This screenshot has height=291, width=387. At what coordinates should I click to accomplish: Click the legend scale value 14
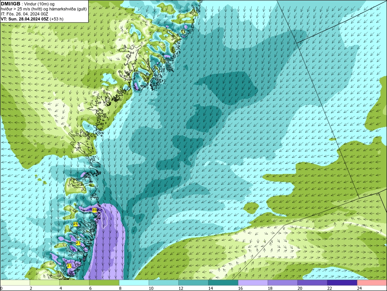[211, 288]
